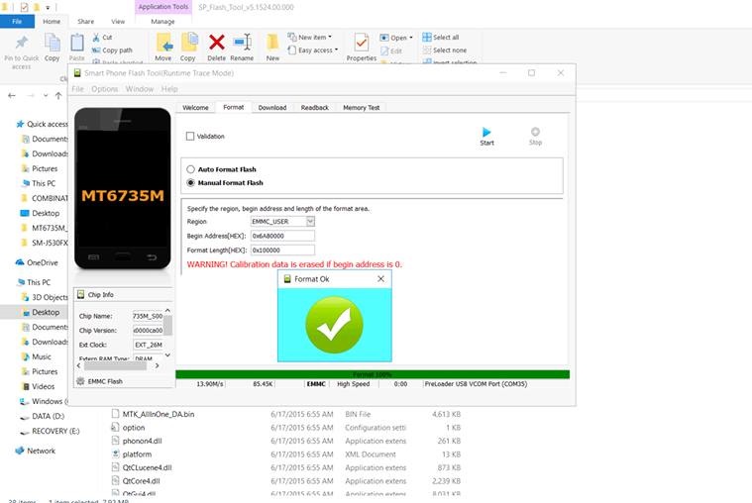
Task: Click the Network icon in sidebar
Action: coord(20,451)
